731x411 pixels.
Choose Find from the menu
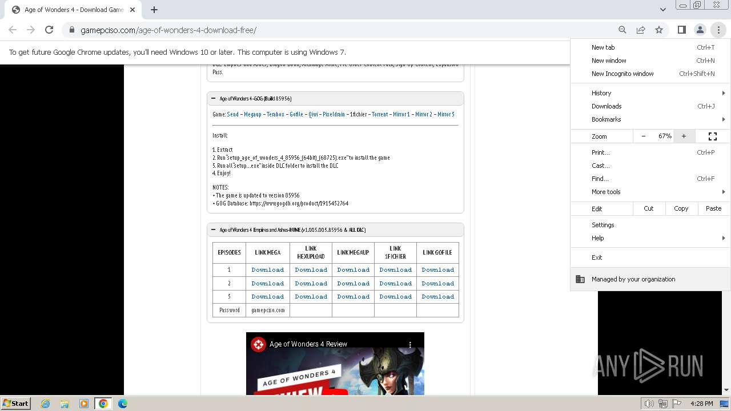click(x=650, y=179)
